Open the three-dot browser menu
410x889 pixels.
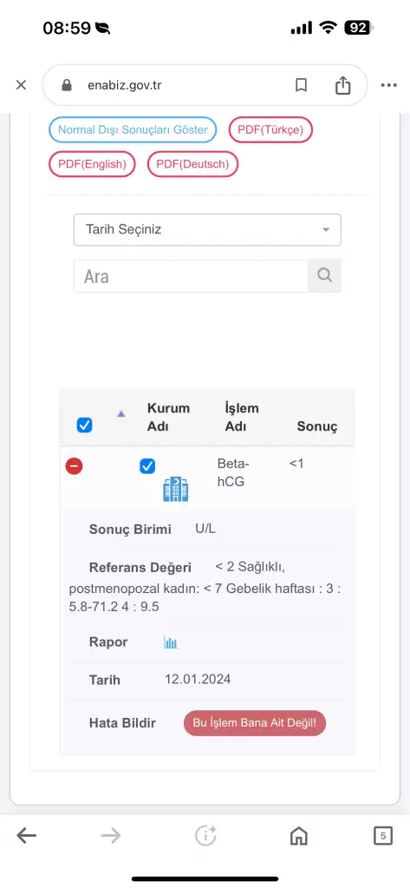tap(388, 85)
